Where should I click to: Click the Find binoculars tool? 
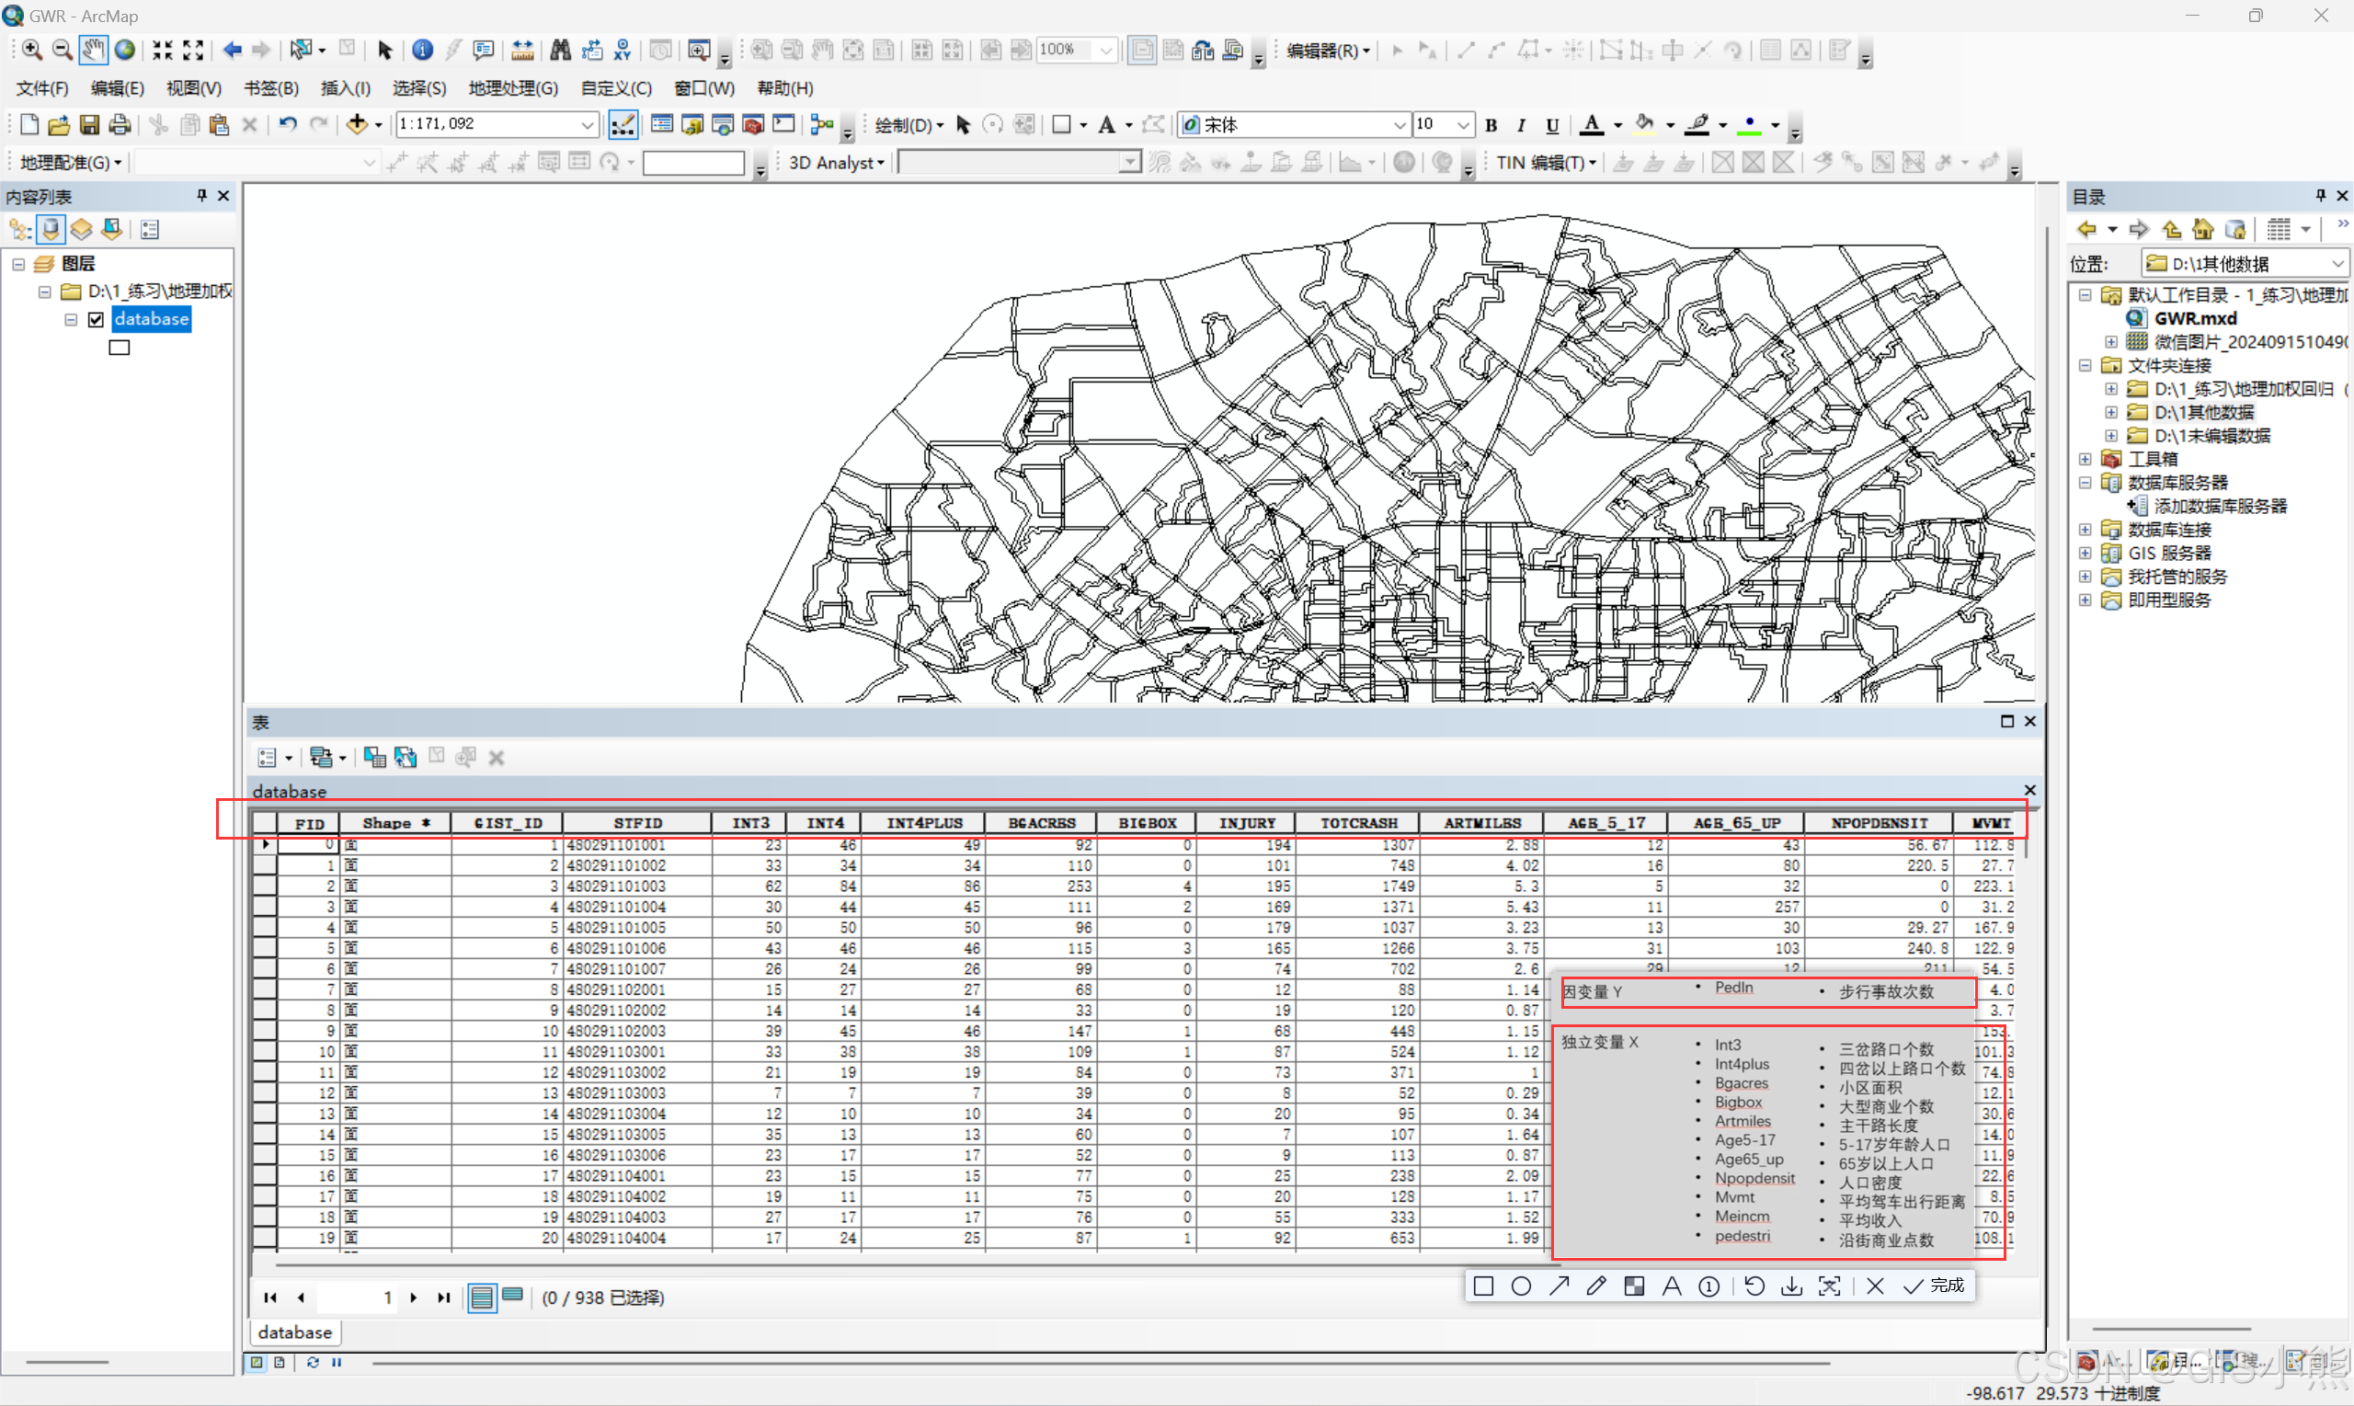(560, 50)
